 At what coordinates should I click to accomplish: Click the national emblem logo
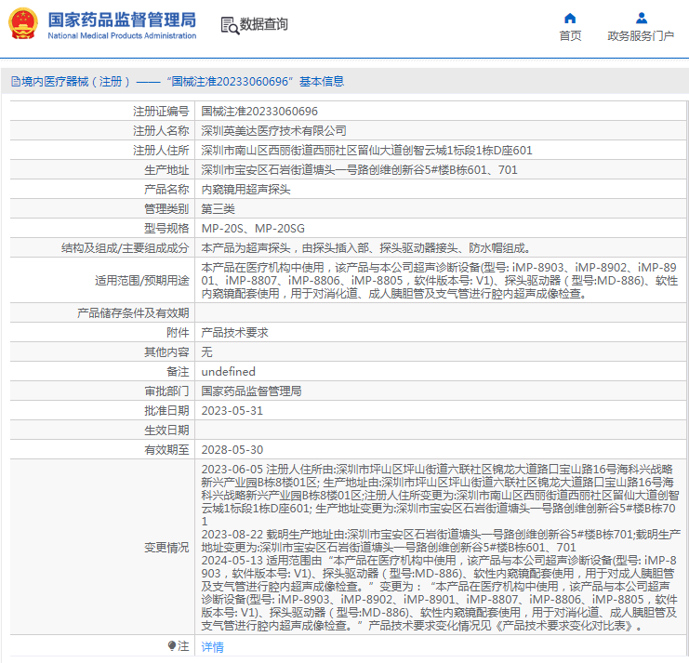point(23,24)
